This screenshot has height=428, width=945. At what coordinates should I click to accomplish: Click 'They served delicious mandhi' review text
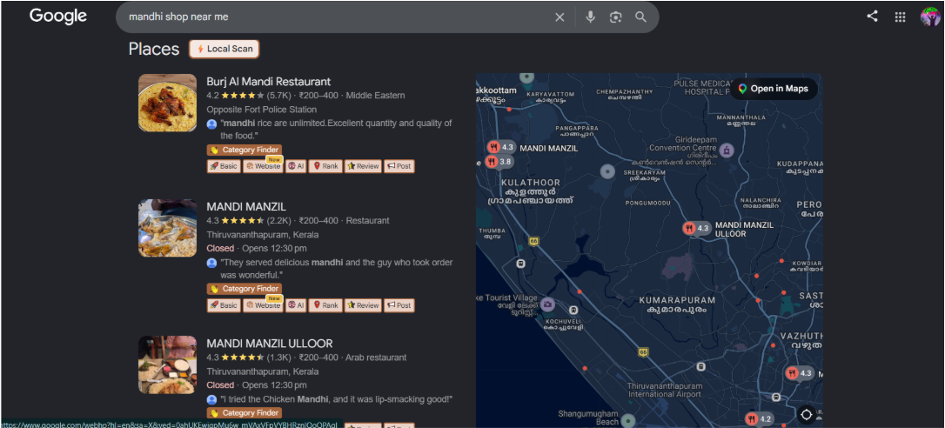(x=336, y=269)
